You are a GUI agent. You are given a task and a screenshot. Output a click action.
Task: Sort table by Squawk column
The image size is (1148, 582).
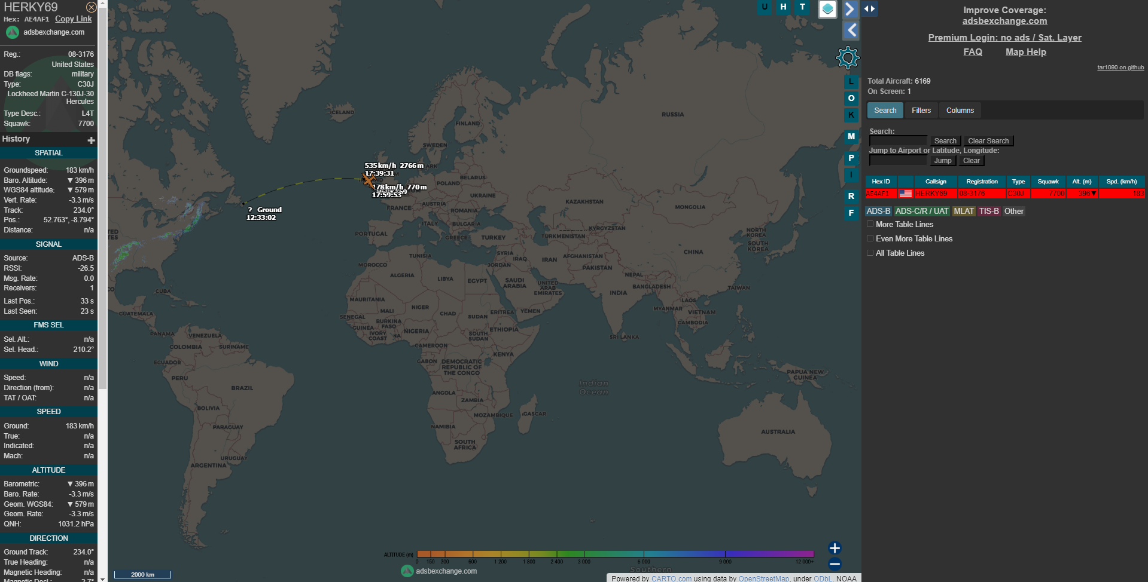pos(1048,182)
